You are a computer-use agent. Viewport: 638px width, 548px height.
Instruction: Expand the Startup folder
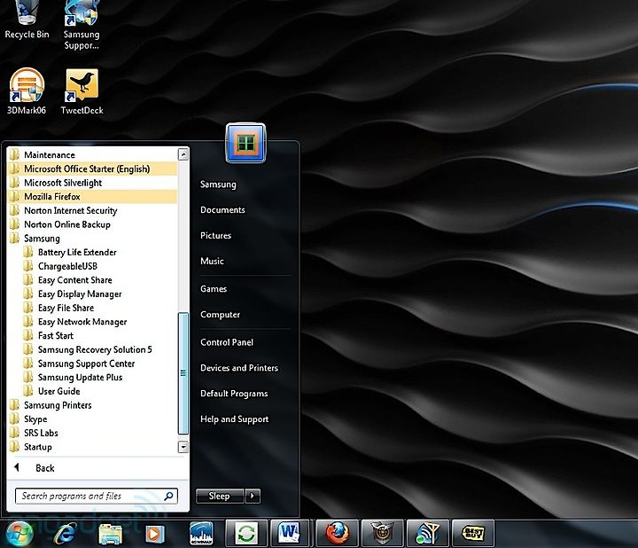92,447
